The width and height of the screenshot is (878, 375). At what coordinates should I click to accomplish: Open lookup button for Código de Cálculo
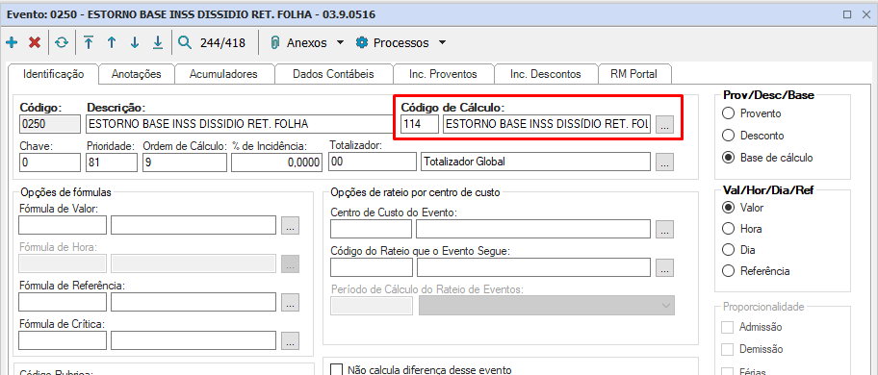pyautogui.click(x=664, y=125)
